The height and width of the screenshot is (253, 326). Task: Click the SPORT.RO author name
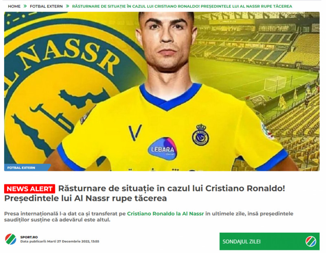pos(29,237)
